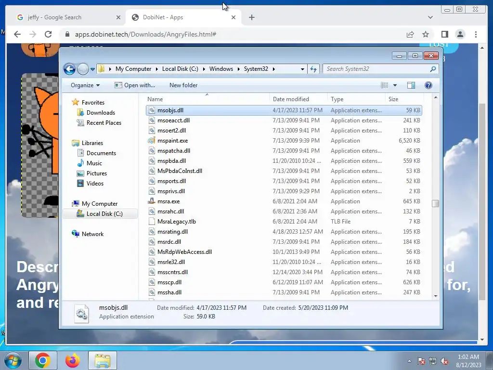The image size is (493, 370).
Task: Expand the arrow after System32 breadcrumb
Action: pyautogui.click(x=274, y=69)
